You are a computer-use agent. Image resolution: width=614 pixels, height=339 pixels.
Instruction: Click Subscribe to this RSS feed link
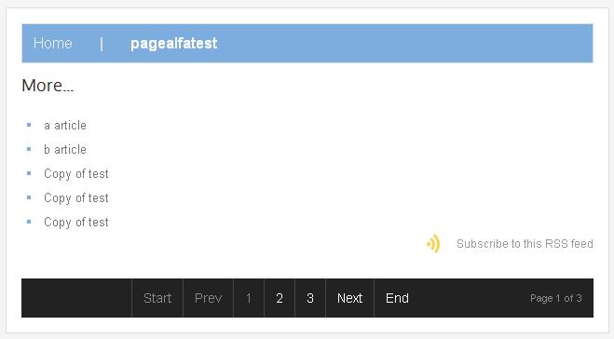[525, 244]
